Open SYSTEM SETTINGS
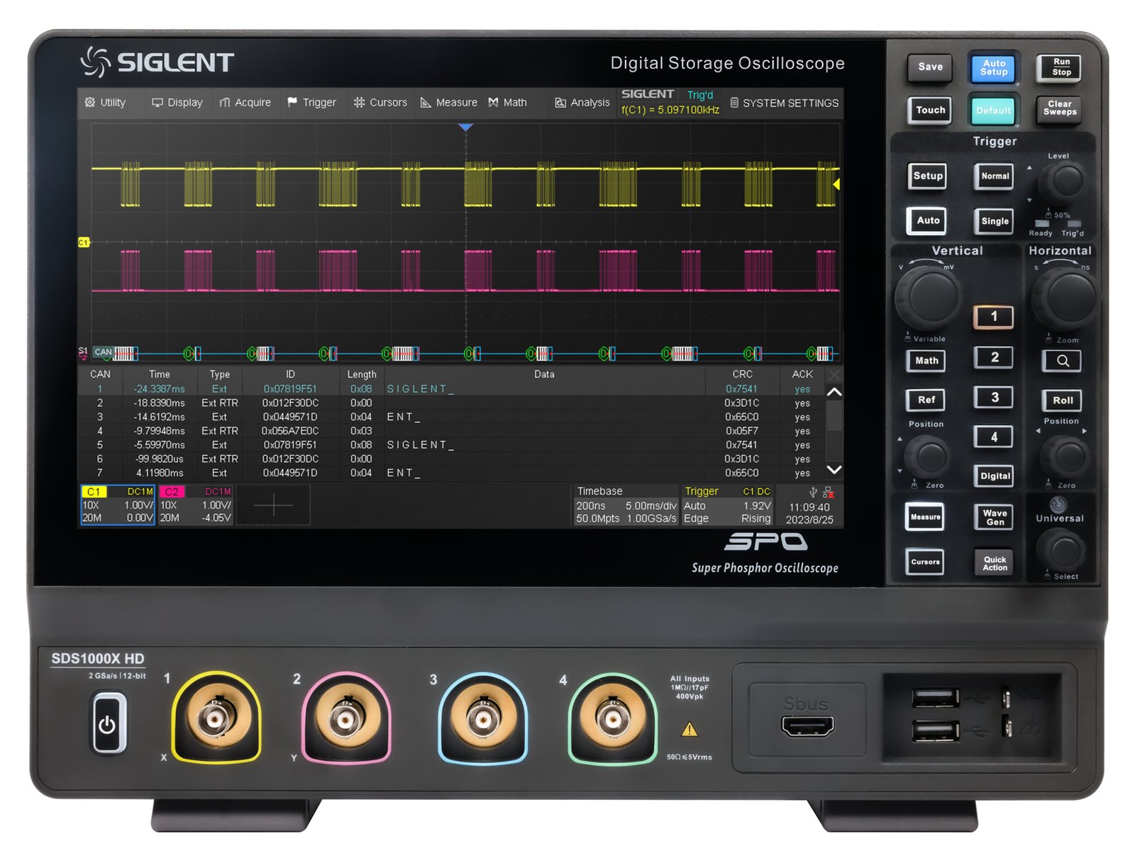 coord(784,103)
